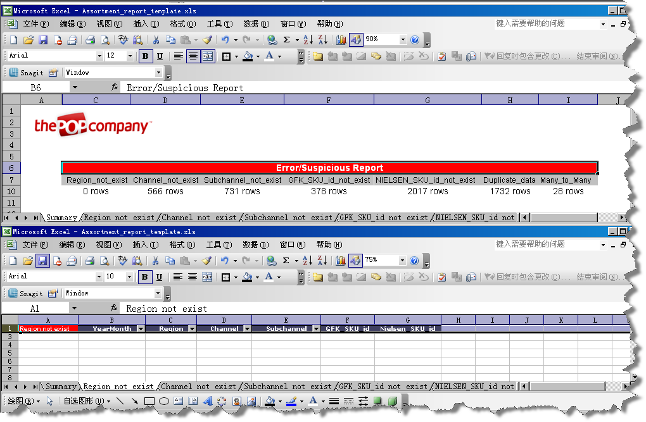Click the Chart Wizard icon in the upper window

pos(341,40)
